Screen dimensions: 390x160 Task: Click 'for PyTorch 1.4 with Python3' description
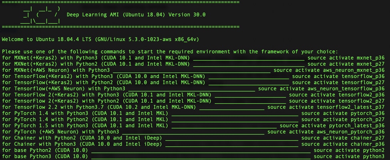click(x=85, y=113)
